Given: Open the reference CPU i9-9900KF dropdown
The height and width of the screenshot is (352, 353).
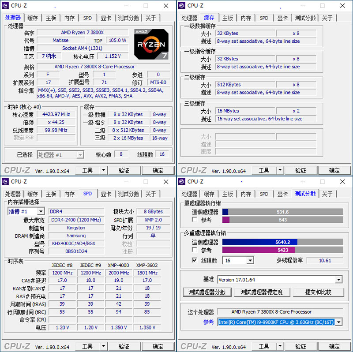Looking at the screenshot, I should click(x=338, y=322).
